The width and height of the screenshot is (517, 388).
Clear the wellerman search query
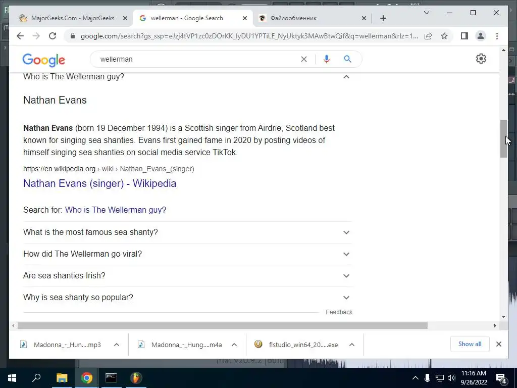303,59
